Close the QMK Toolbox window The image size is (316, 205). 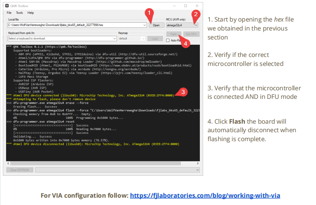[197, 6]
